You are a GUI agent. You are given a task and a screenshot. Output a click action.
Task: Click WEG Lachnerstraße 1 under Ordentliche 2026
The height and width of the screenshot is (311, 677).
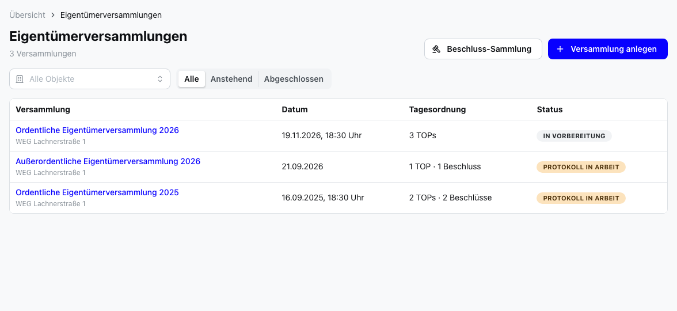coord(51,141)
